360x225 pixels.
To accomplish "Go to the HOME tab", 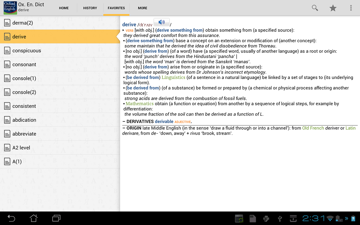I will click(x=64, y=8).
